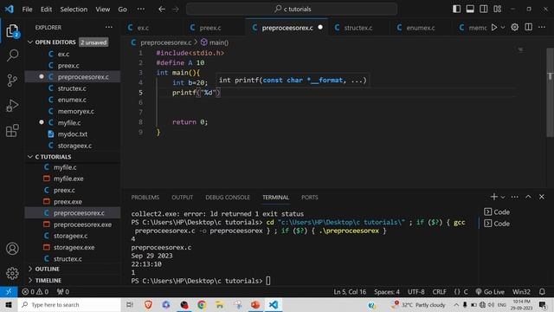This screenshot has height=312, width=554.
Task: Switch to the PORTS panel tab
Action: (x=310, y=198)
